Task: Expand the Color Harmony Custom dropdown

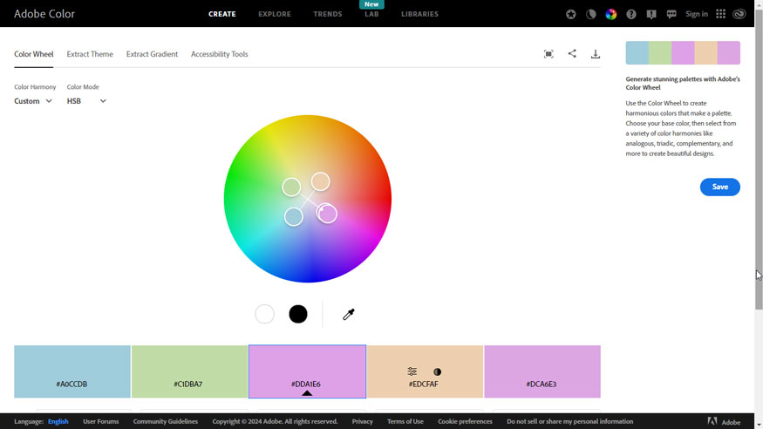Action: coord(33,101)
